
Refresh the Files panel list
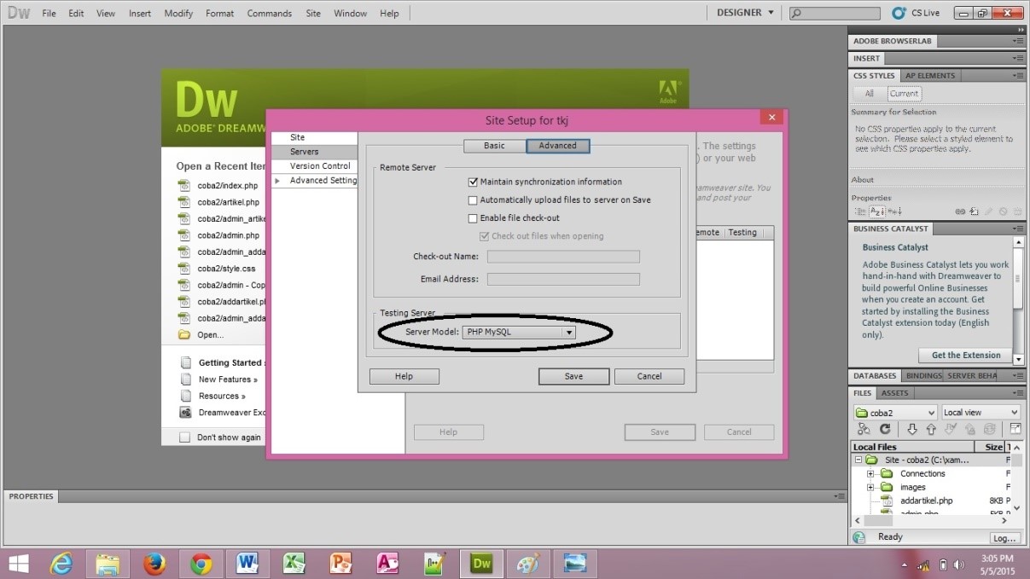coord(885,429)
